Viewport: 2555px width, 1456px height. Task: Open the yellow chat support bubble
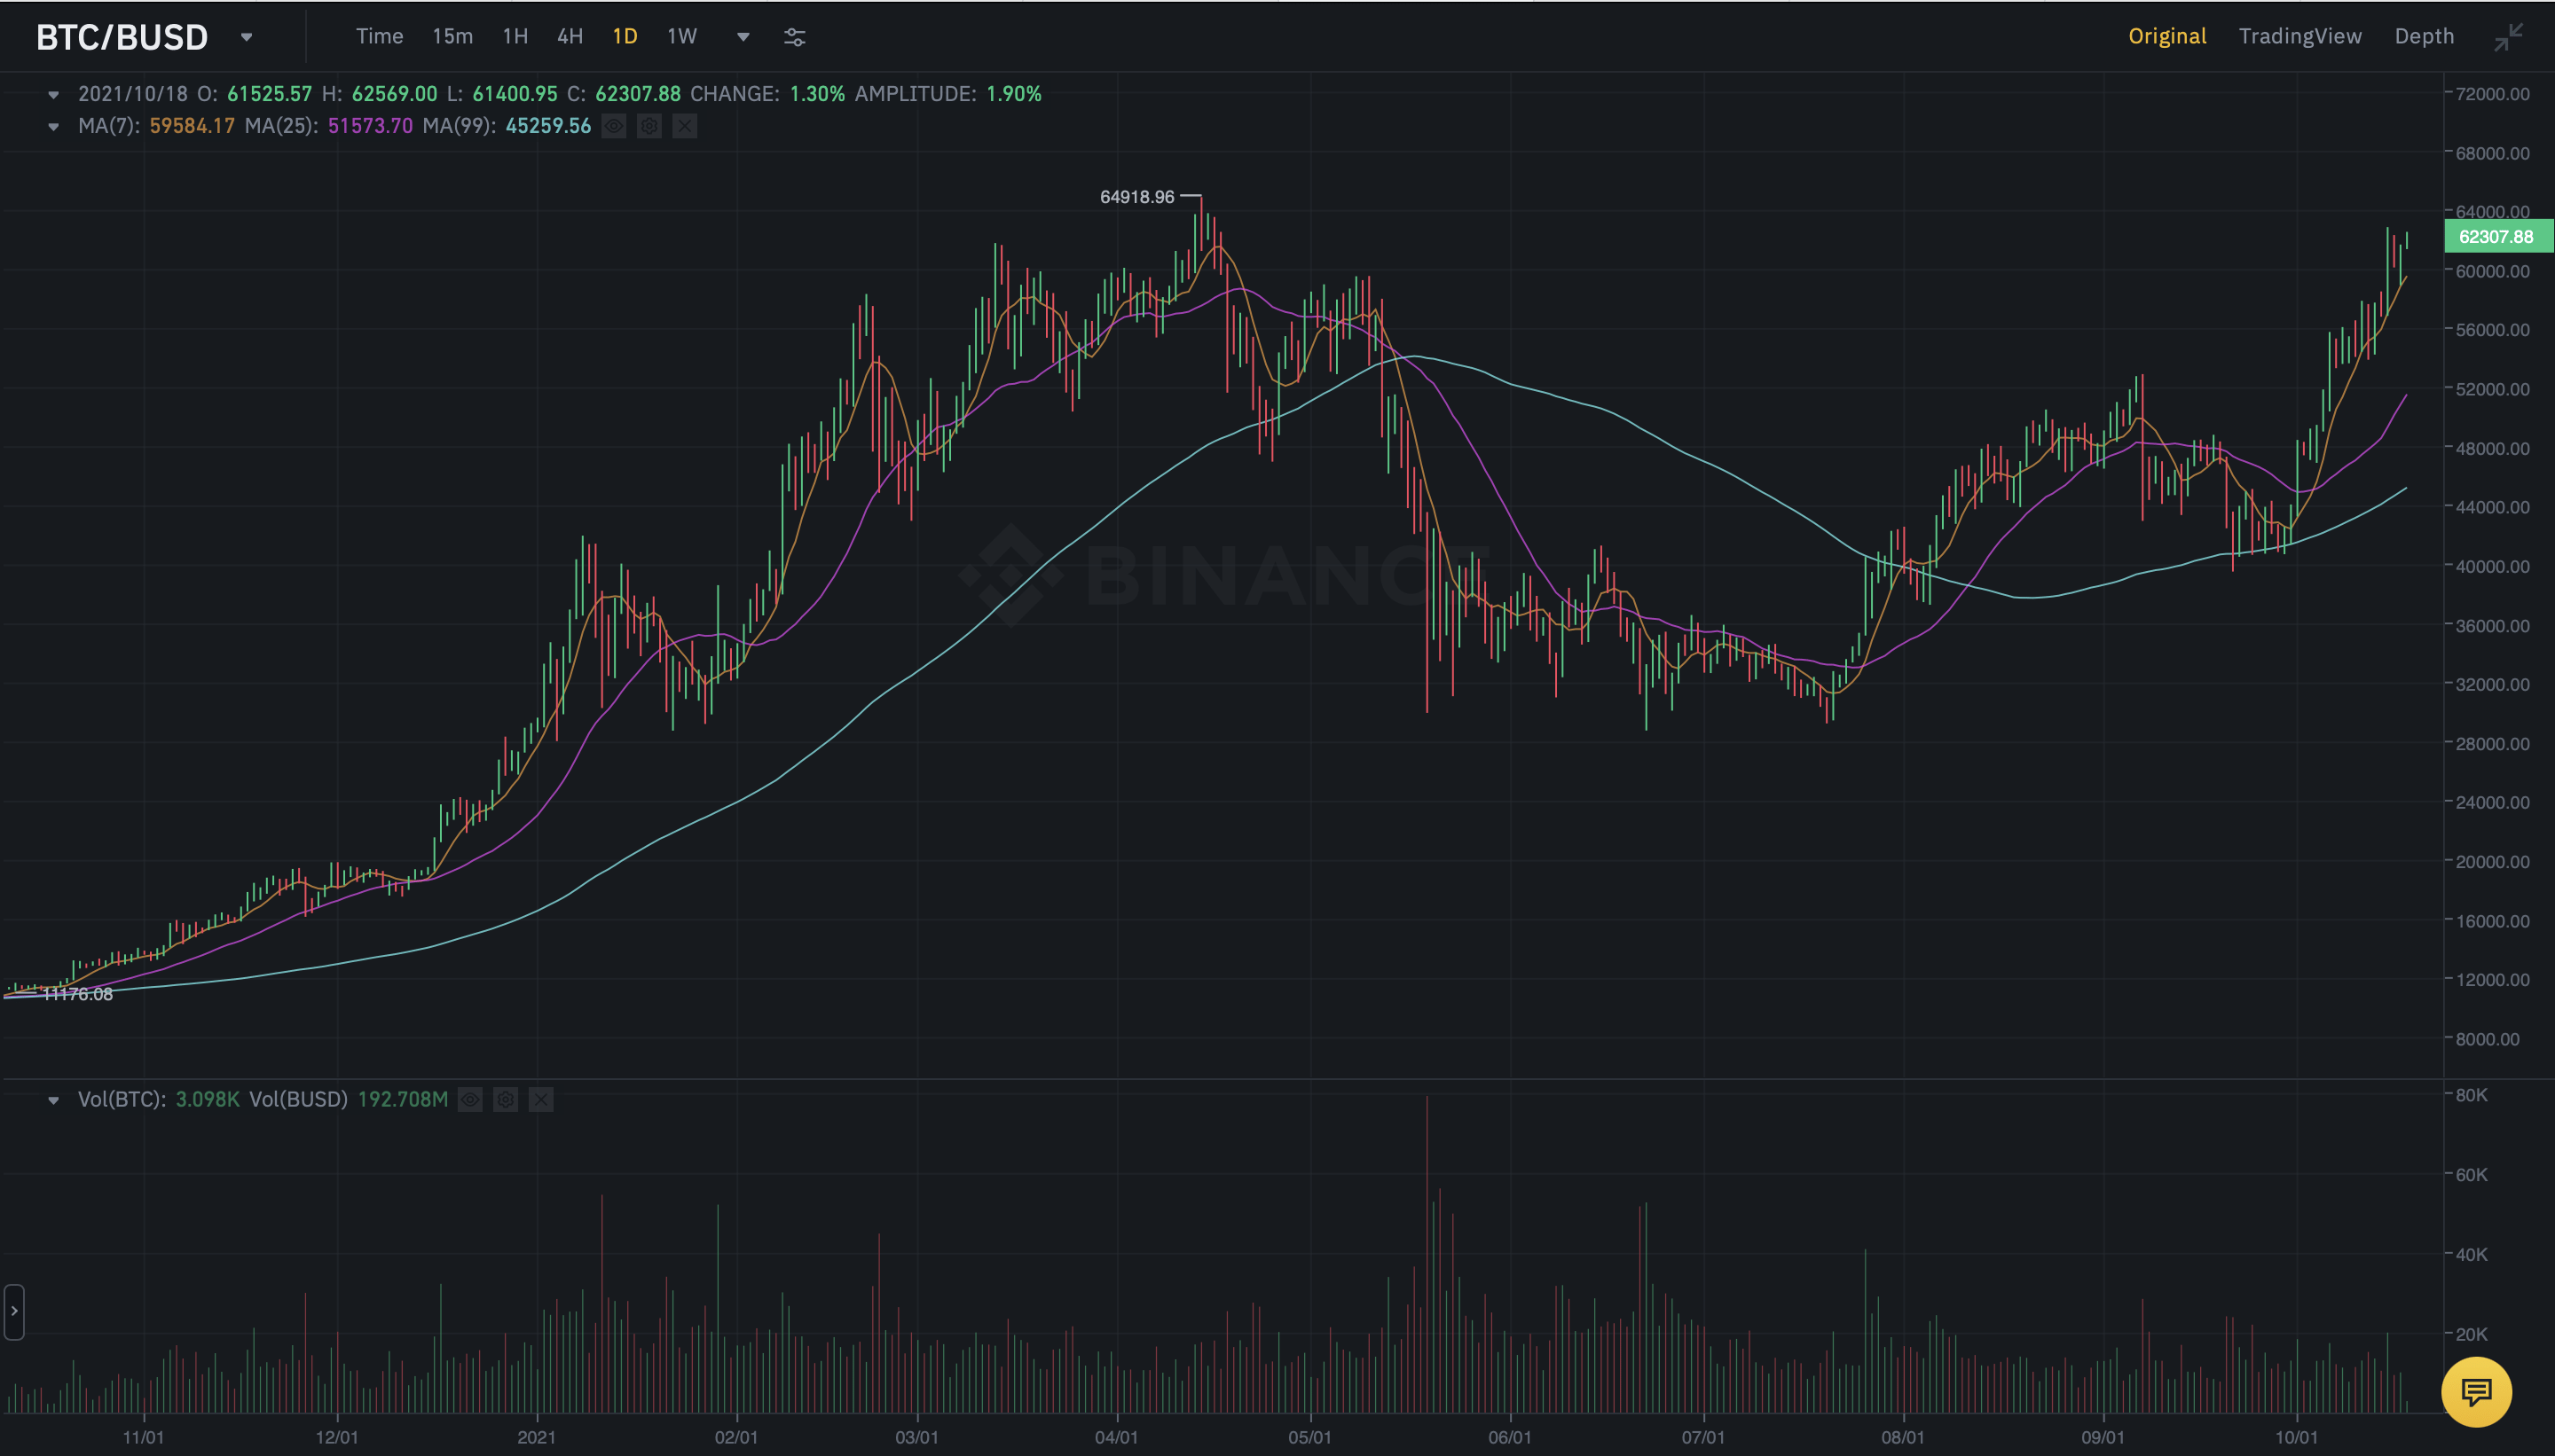point(2476,1391)
